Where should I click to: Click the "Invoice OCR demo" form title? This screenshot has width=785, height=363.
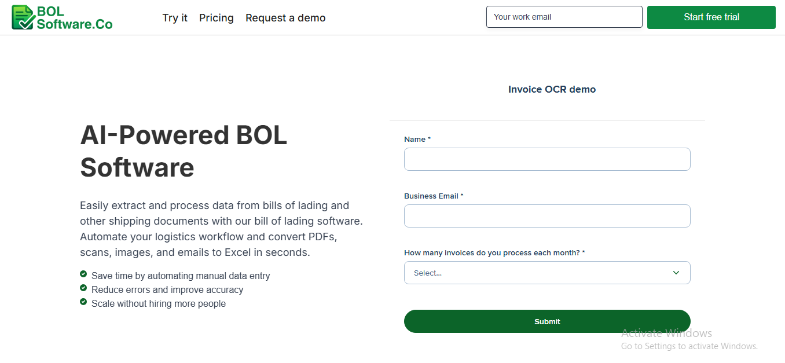pyautogui.click(x=552, y=89)
